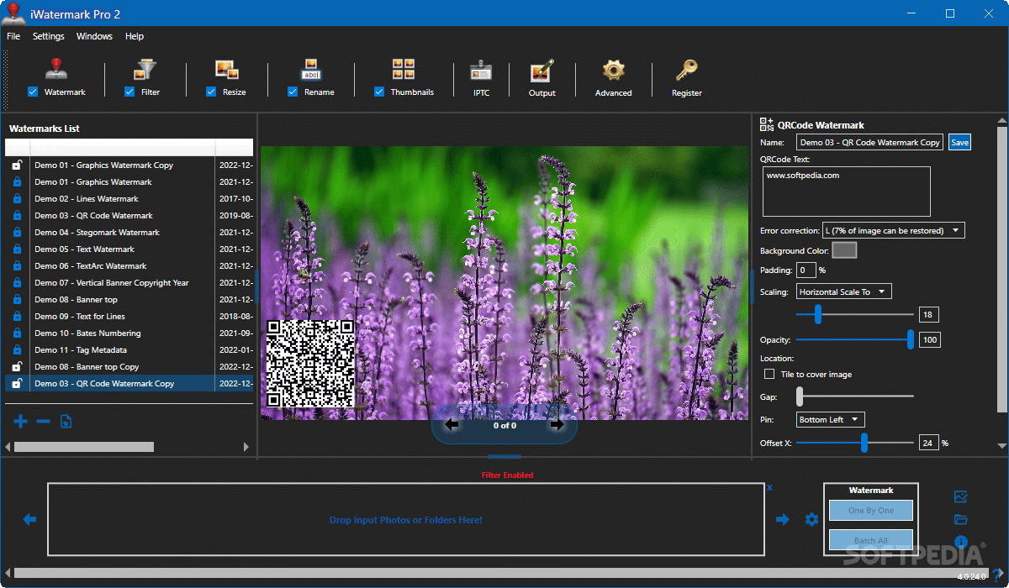Screen dimensions: 1009x588
Task: Select Demo 01 - Graphics Watermark Copy
Action: [x=129, y=165]
